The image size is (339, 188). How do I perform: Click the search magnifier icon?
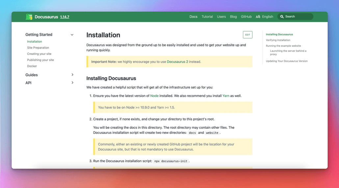click(282, 17)
